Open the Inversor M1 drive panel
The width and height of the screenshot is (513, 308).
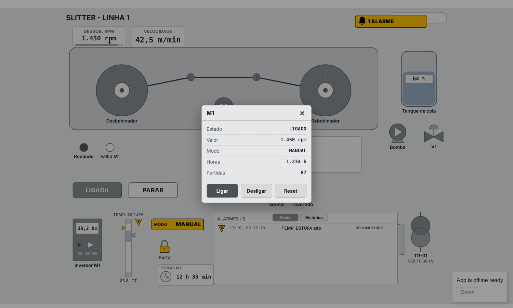pos(88,240)
